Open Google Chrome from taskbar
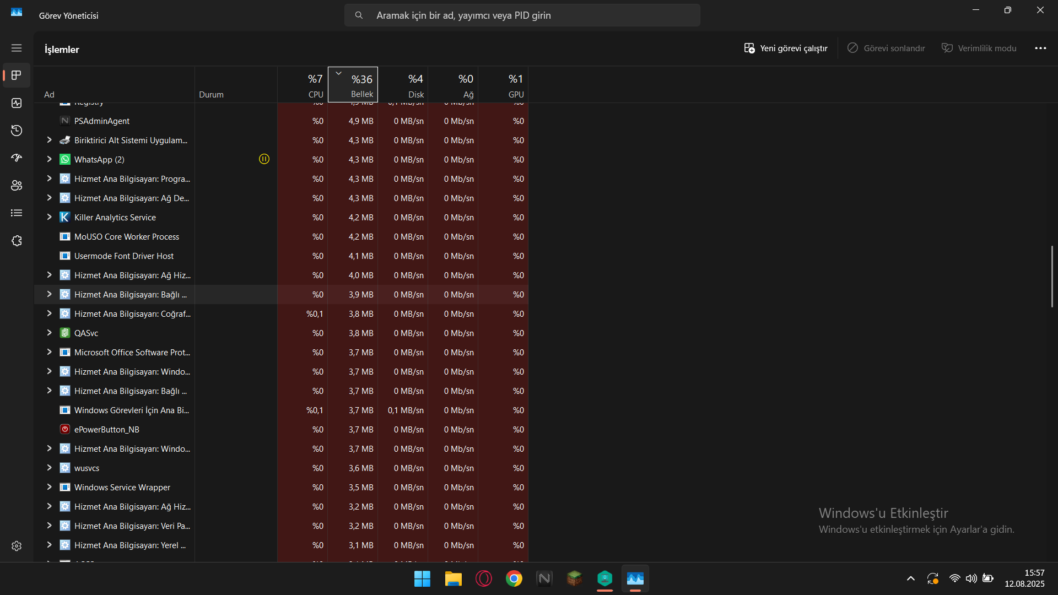 click(514, 579)
